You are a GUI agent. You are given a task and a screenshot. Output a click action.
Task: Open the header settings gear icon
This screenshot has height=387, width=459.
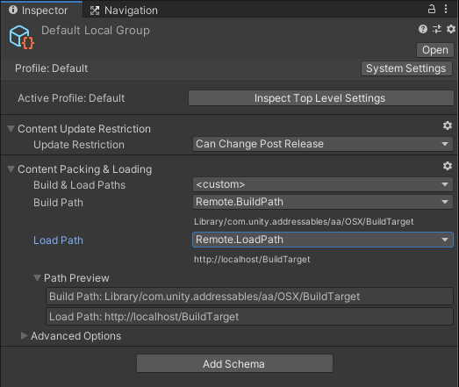pos(451,29)
